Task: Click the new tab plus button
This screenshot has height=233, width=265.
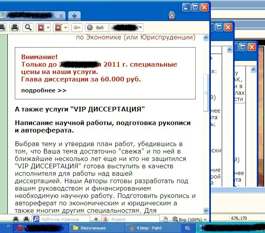Action: point(74,16)
